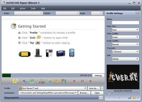Click the green CPU usage graph
Viewport: 142px width, 102px height.
pyautogui.click(x=7, y=75)
